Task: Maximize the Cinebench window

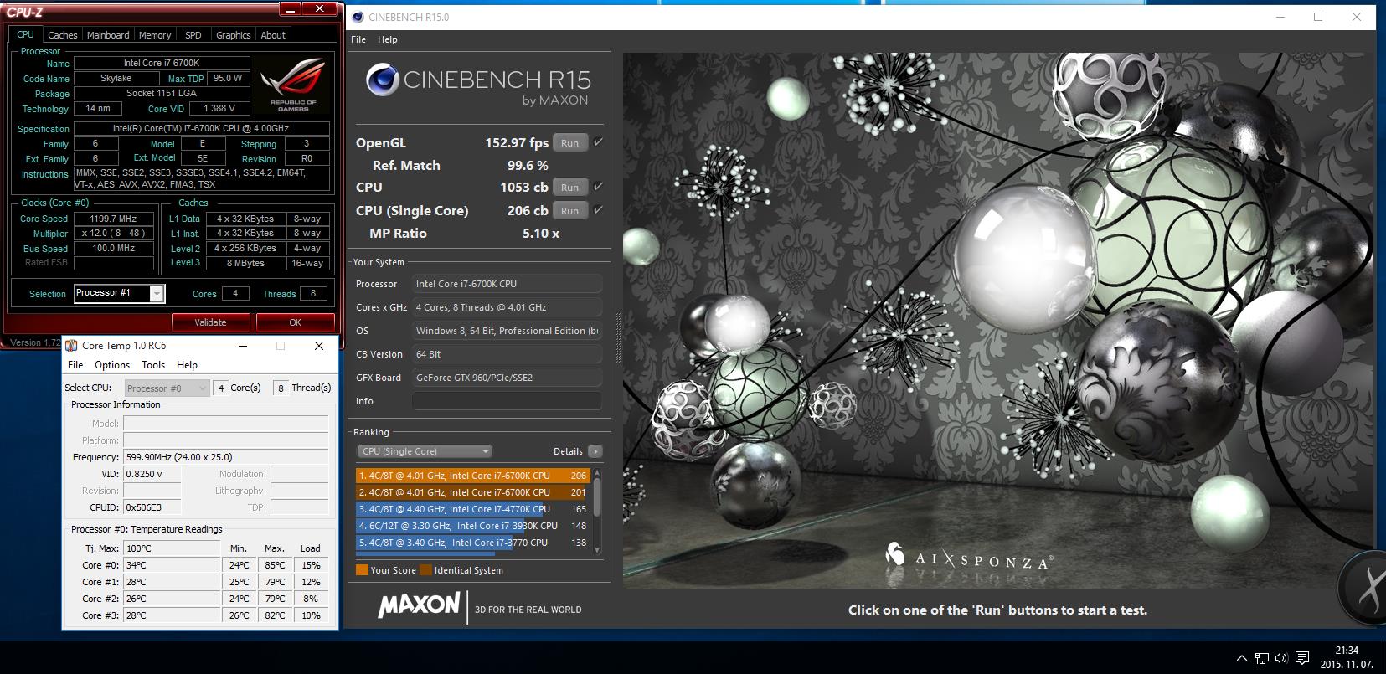Action: [x=1318, y=17]
